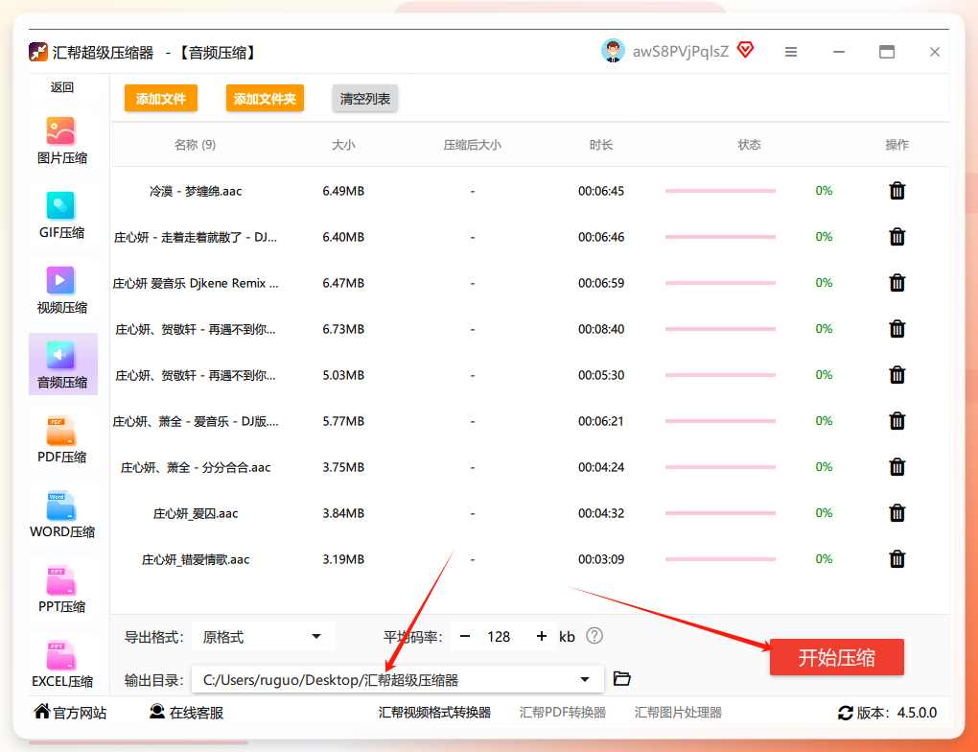
Task: Click the user avatar icon
Action: tap(613, 51)
